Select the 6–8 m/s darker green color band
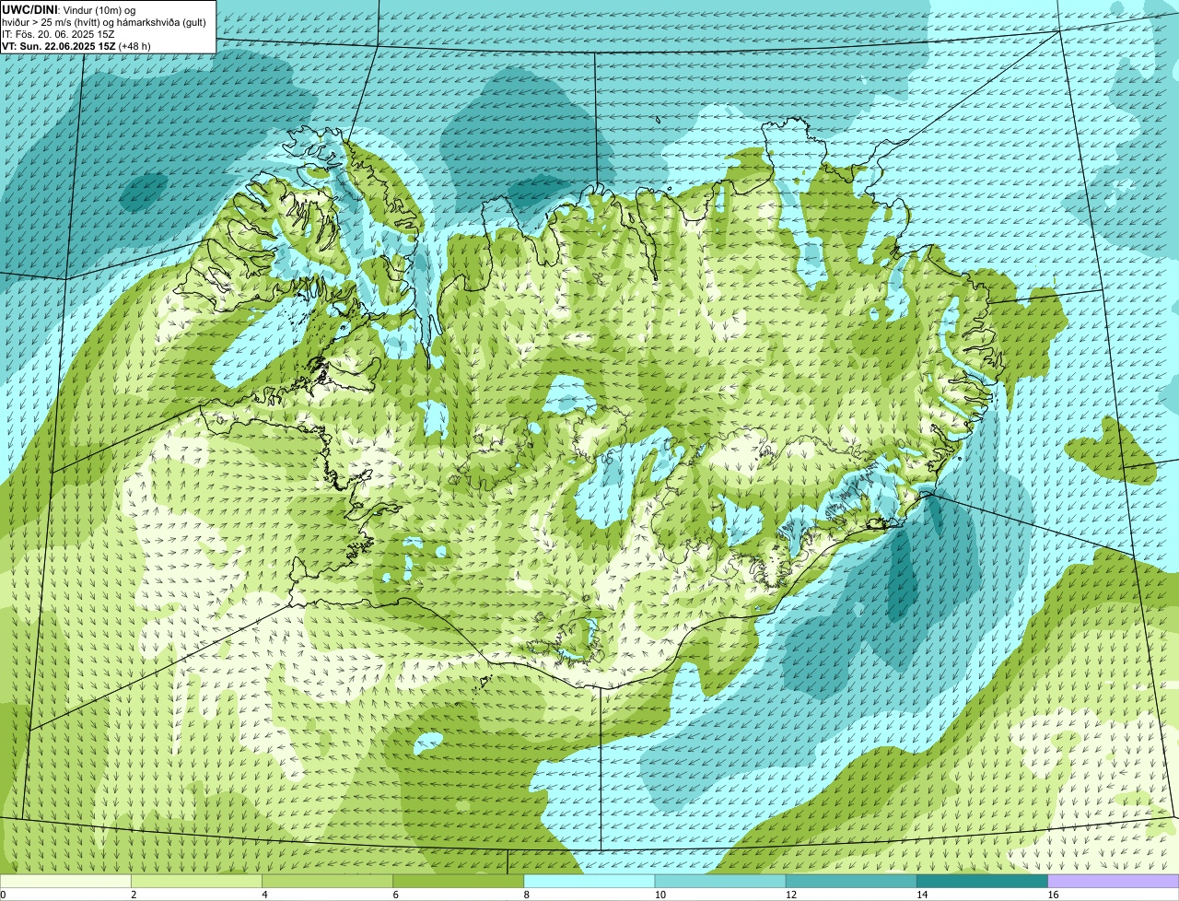Viewport: 1179px width, 901px height. 459,881
